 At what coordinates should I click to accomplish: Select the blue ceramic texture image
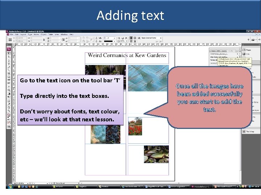[x=148, y=78]
